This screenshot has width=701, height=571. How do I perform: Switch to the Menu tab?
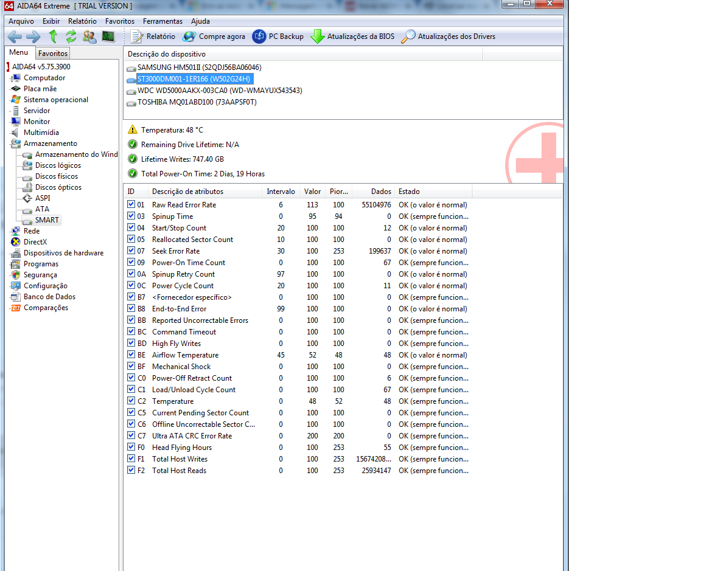pos(19,52)
